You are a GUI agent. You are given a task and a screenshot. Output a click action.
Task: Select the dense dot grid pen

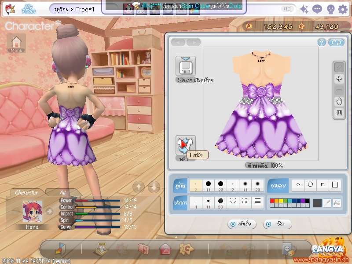pos(245,202)
